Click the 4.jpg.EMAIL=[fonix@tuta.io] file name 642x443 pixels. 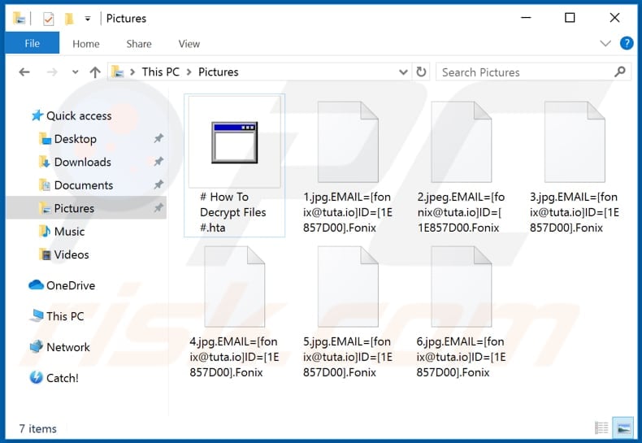[234, 357]
